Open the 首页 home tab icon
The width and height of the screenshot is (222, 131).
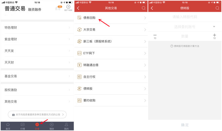tap(8, 125)
